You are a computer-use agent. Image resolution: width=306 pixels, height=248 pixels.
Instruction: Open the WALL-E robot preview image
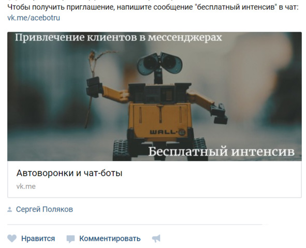(154, 96)
